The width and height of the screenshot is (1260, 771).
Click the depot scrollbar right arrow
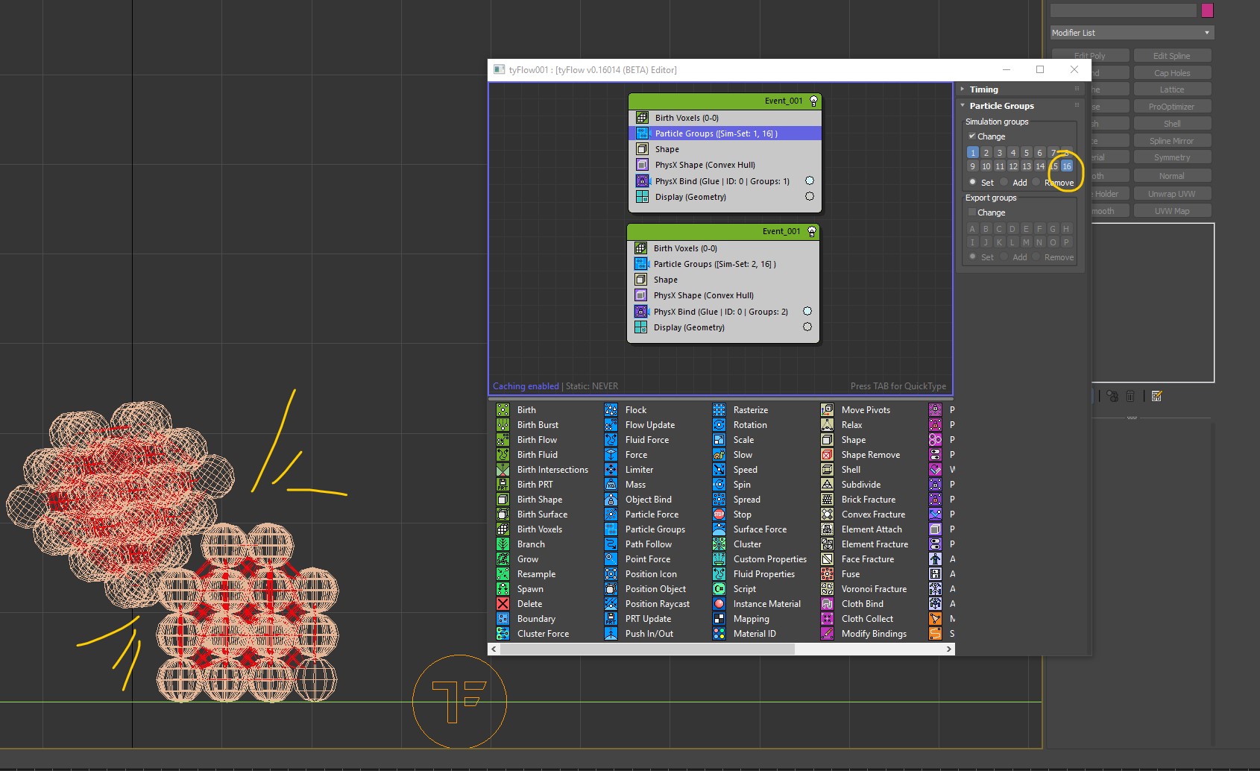tap(948, 649)
